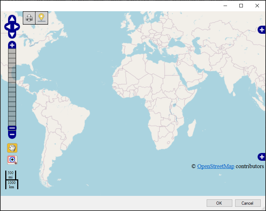Expand the overview map plus at lower right edge
This screenshot has width=266, height=211.
(261, 157)
